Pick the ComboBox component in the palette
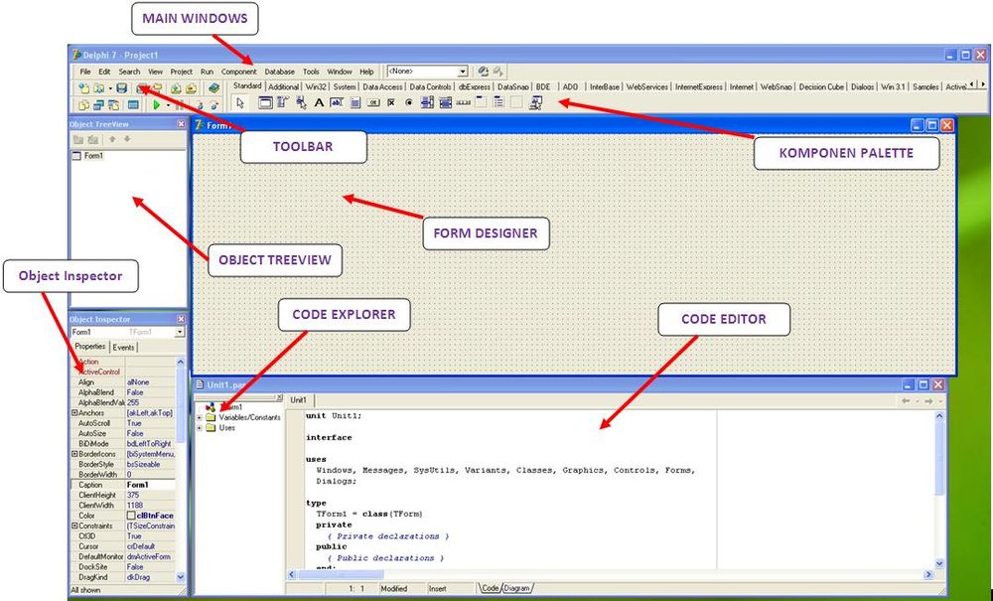The image size is (993, 601). (x=445, y=102)
